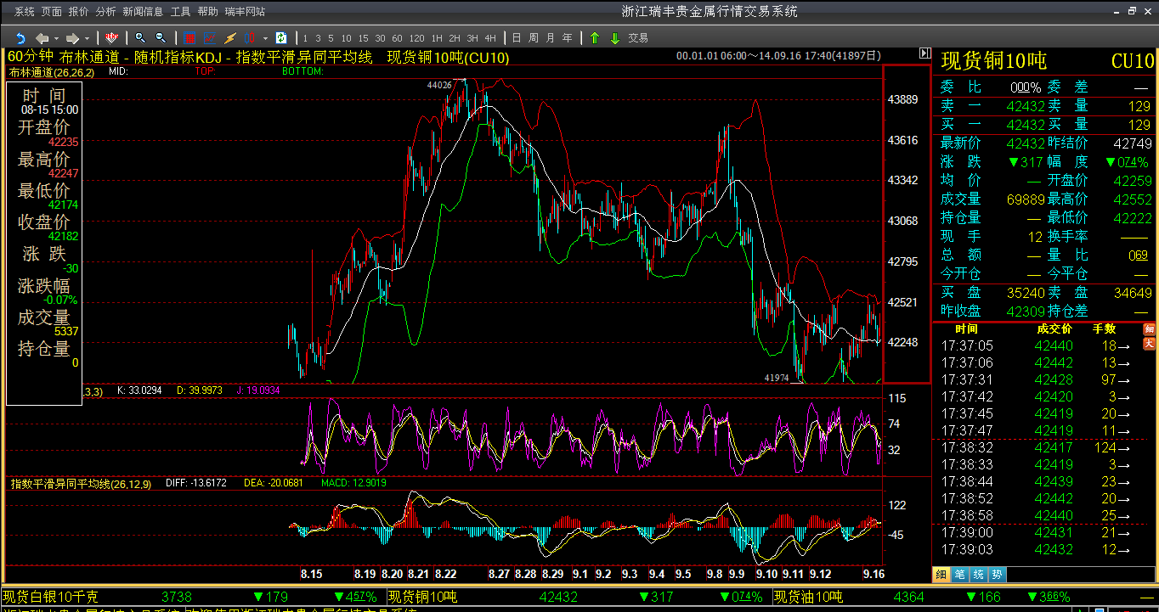
Task: Select the 统 tab under trade list
Action: click(978, 574)
